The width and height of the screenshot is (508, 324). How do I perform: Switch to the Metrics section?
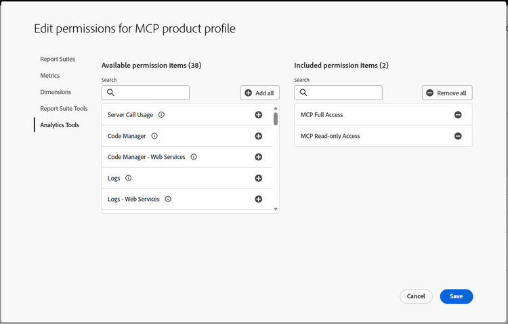[50, 76]
